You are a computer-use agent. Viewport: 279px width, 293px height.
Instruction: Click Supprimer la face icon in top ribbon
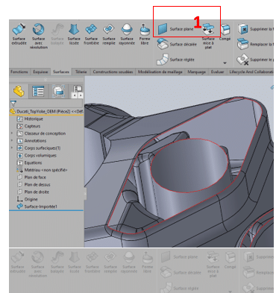242,29
